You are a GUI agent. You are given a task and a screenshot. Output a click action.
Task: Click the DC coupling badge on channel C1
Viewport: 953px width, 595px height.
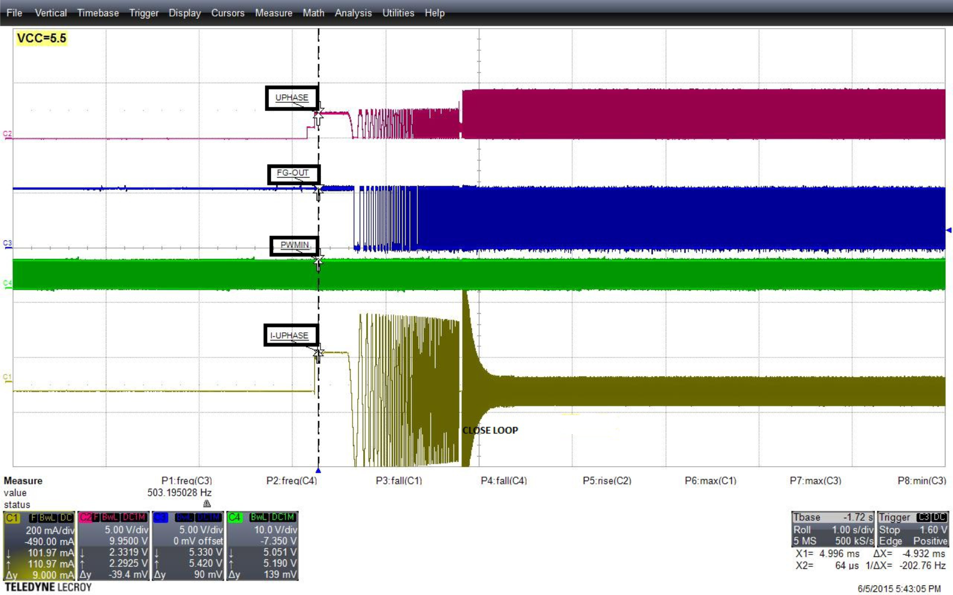tap(67, 518)
